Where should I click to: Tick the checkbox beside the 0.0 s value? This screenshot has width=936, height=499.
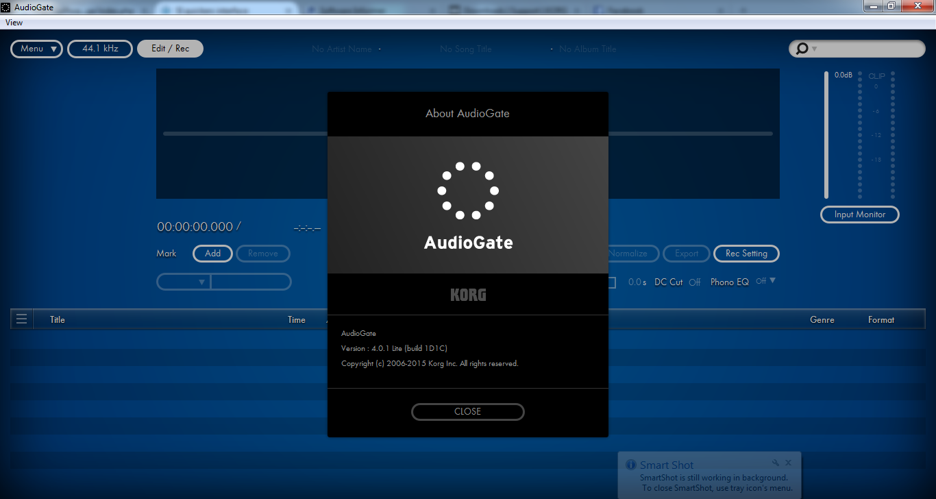(x=612, y=282)
